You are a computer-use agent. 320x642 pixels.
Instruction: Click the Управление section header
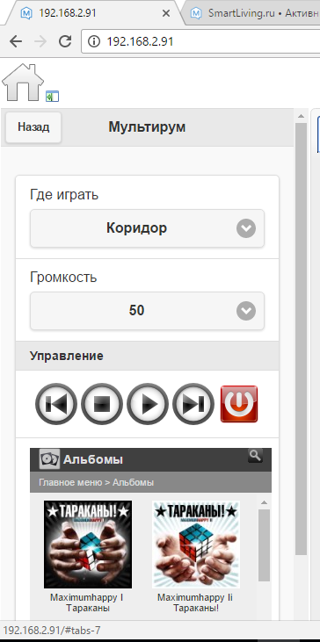pos(147,356)
